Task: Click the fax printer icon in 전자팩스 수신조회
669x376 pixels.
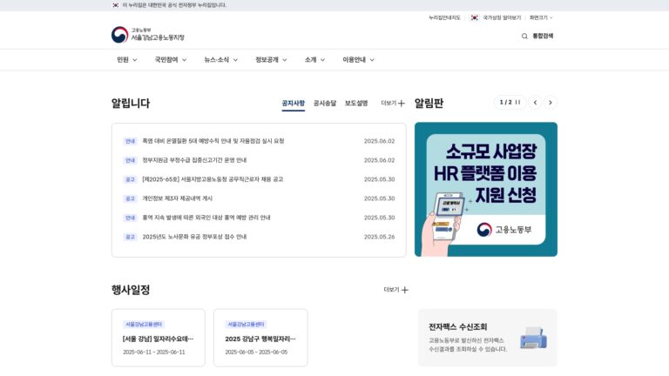Action: coord(533,338)
